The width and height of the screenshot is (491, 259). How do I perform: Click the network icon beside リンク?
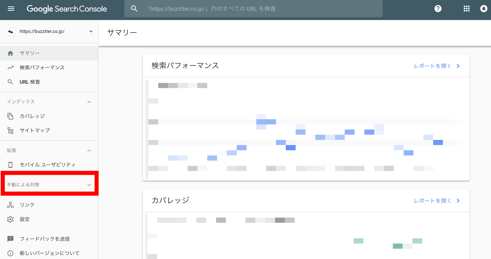tap(10, 205)
